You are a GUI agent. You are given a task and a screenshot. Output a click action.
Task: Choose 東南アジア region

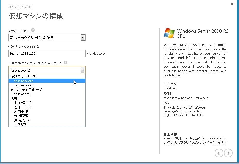(x=47, y=120)
